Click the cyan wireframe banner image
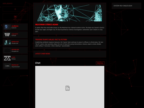 point(70,13)
